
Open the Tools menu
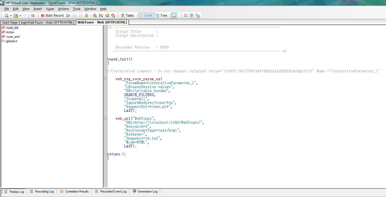coord(77,9)
